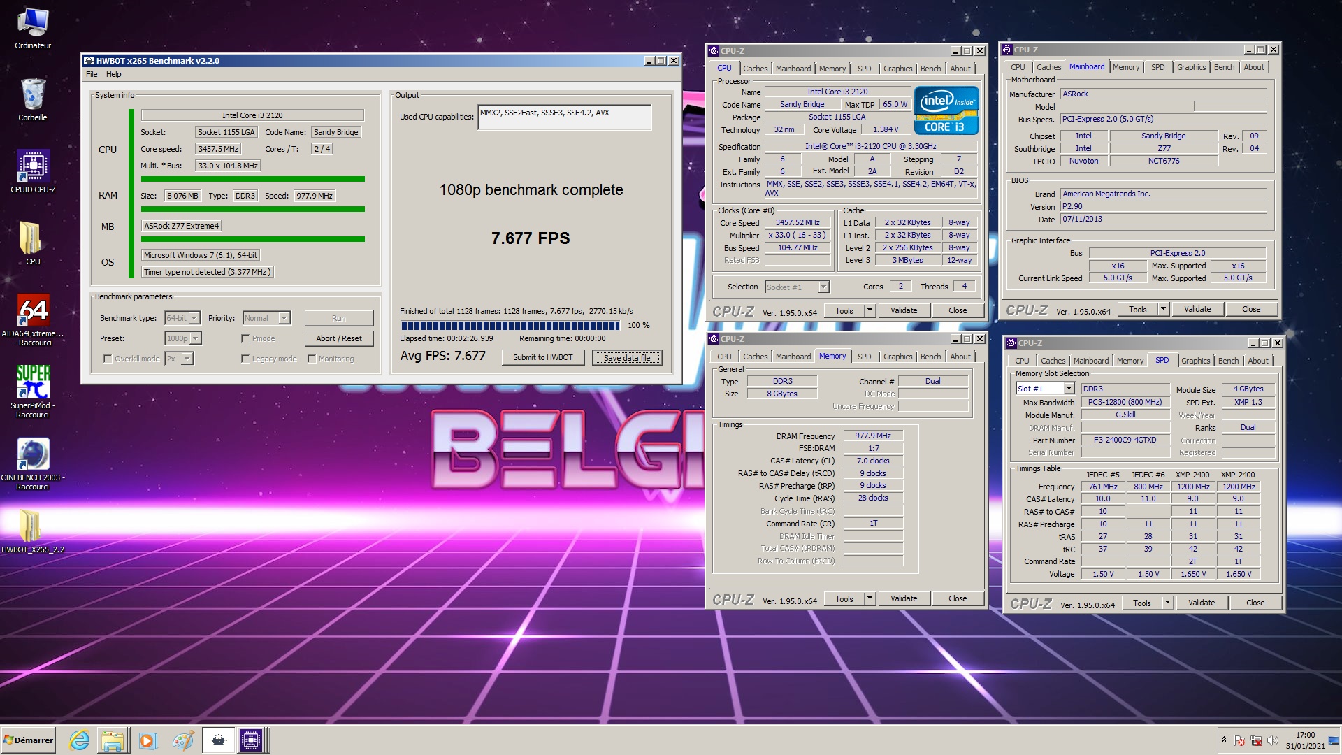Click the Intel Core i3 logo in CPU-Z
This screenshot has height=755, width=1342.
[946, 110]
